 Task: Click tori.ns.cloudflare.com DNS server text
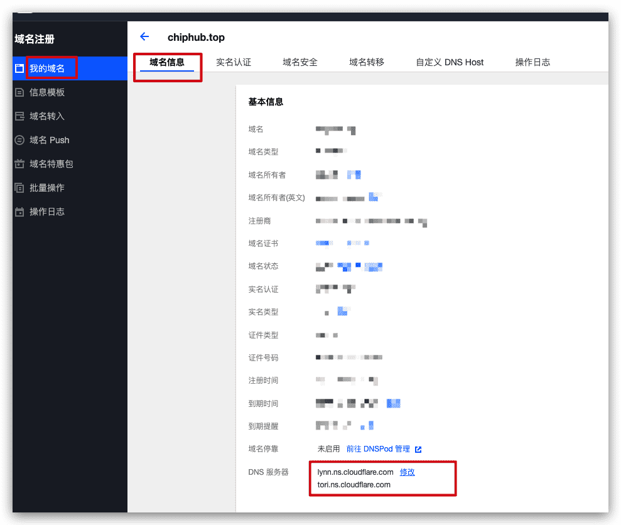pos(354,485)
